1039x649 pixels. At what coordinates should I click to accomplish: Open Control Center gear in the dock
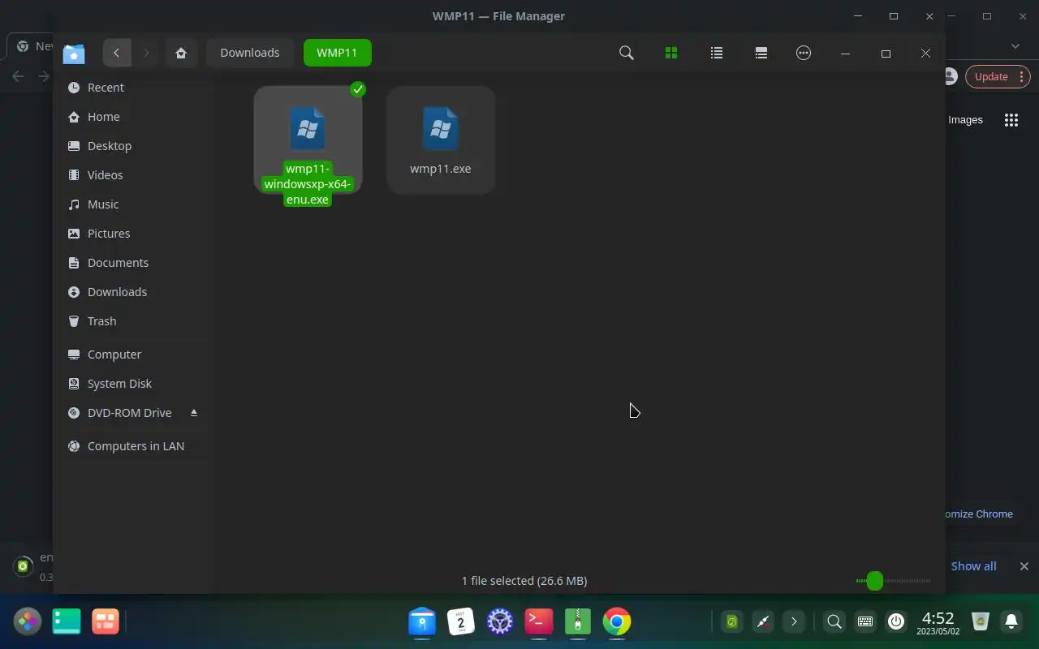(x=500, y=621)
